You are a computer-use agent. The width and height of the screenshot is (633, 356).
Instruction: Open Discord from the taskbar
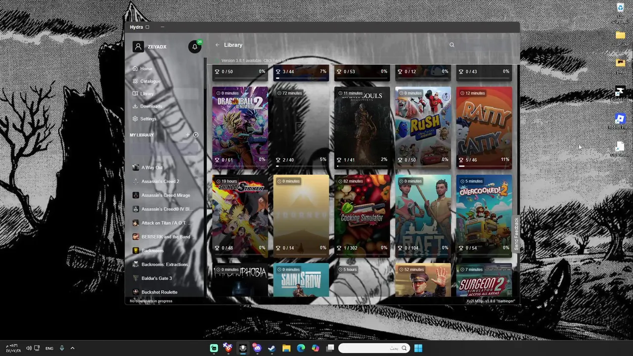[257, 348]
